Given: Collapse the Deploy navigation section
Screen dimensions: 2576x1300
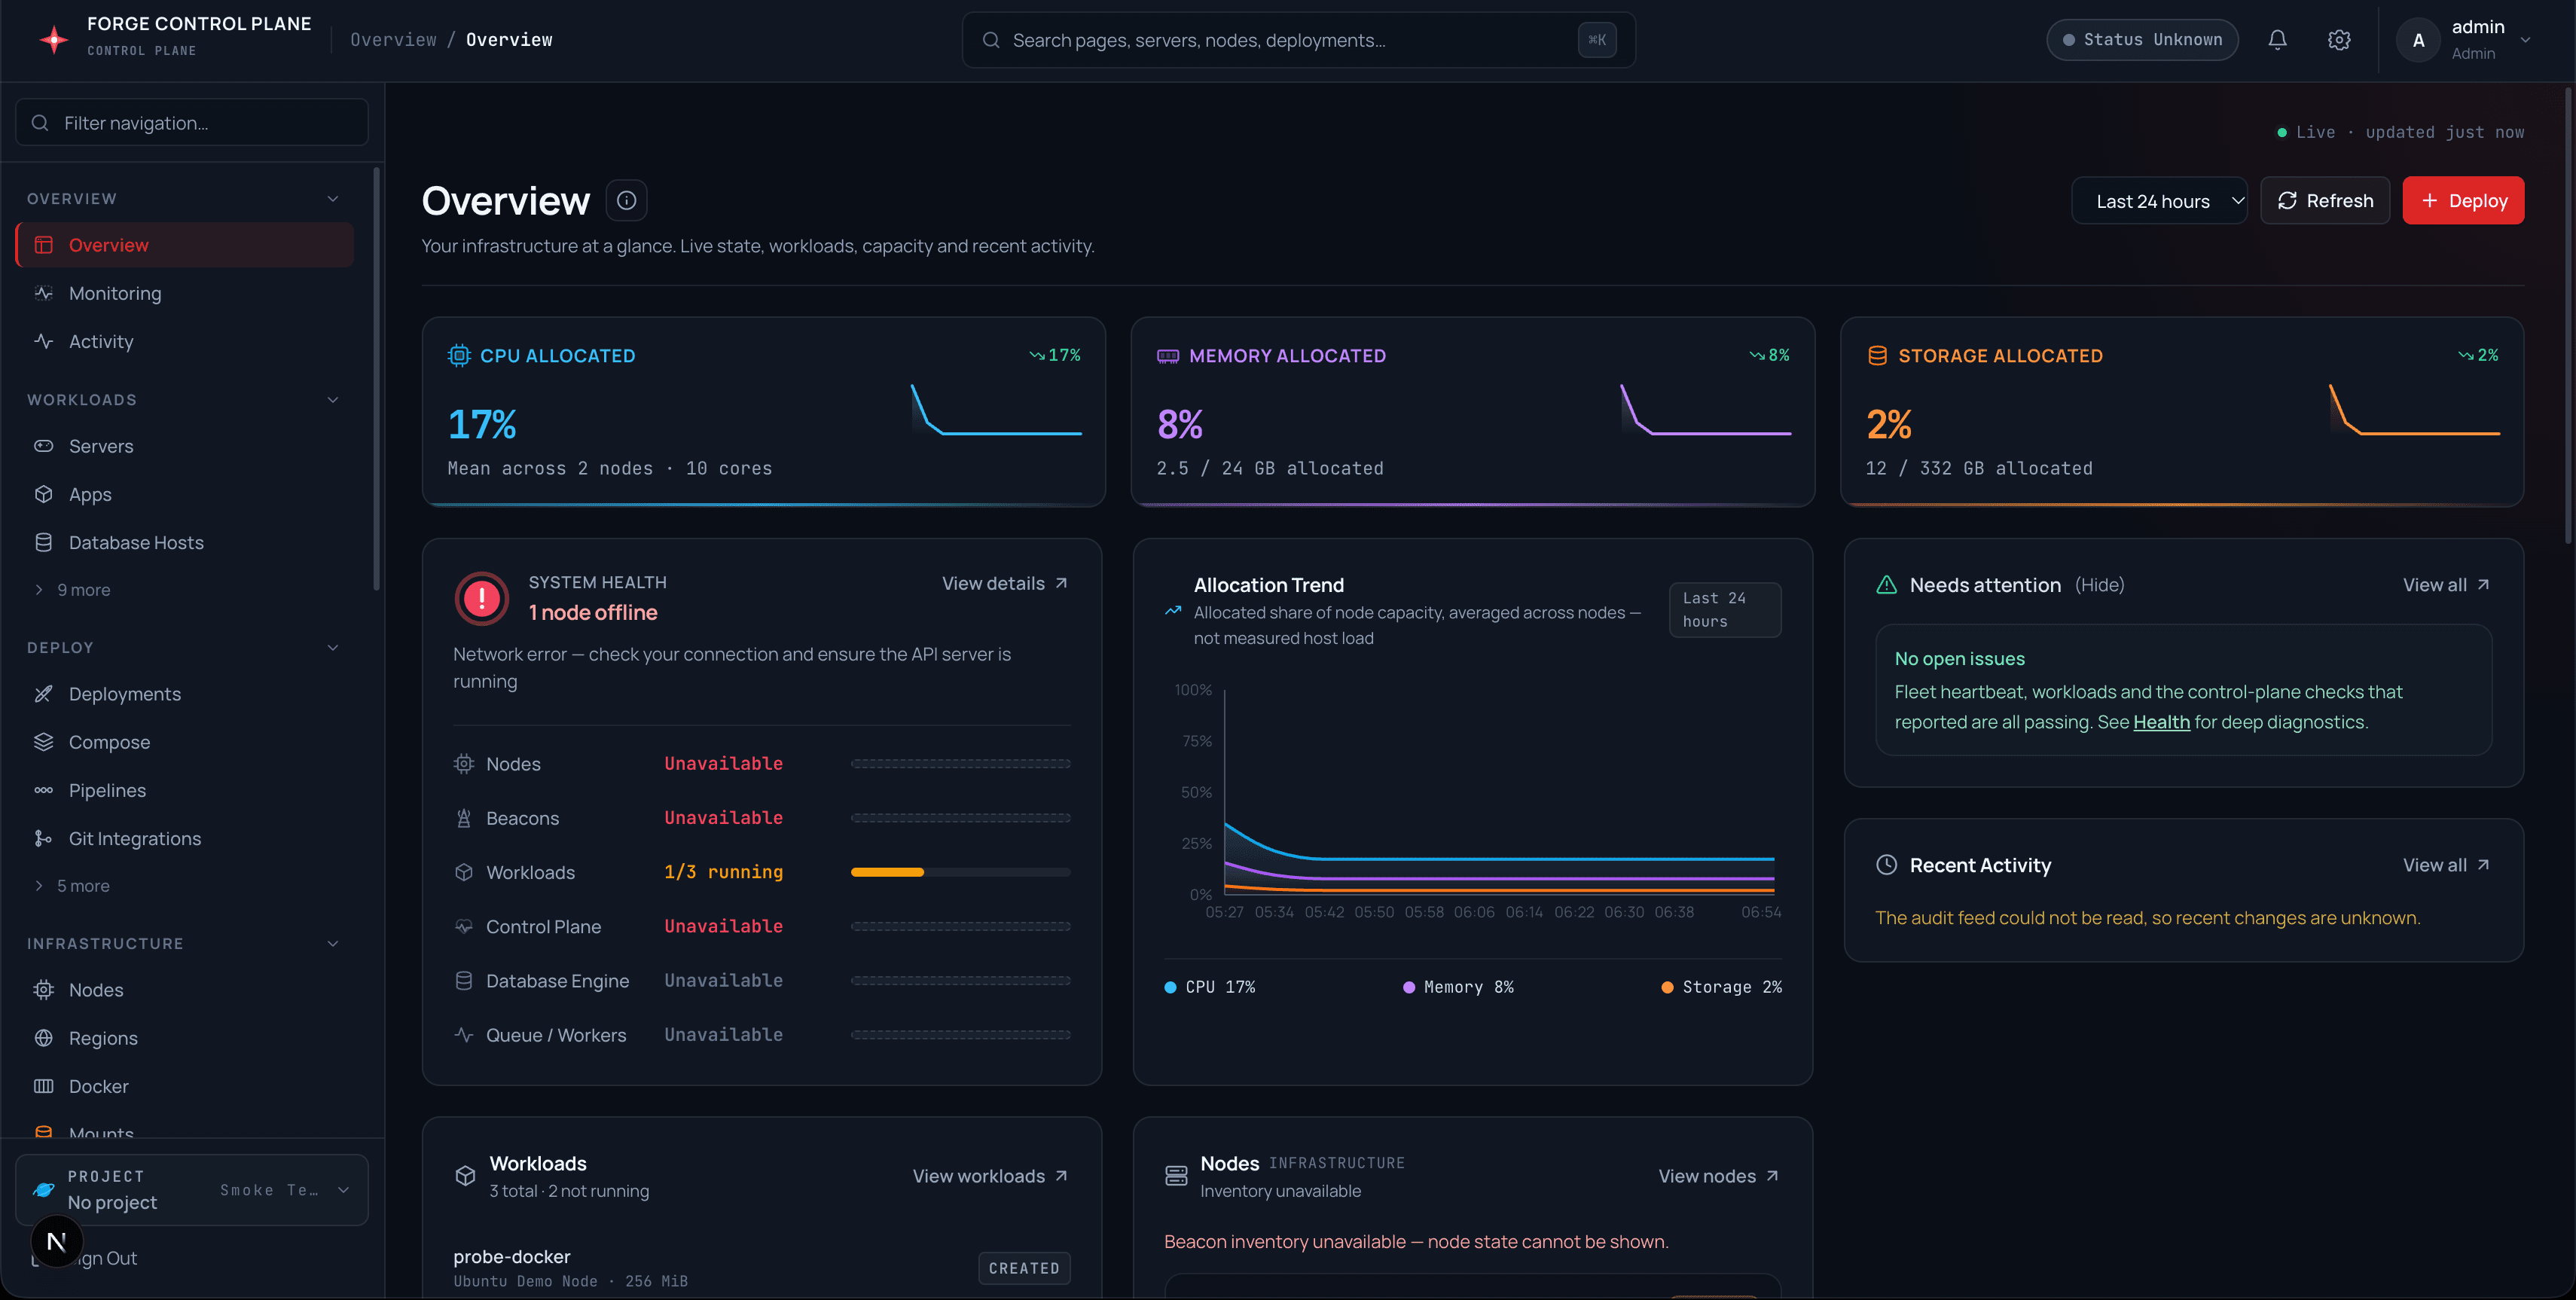Looking at the screenshot, I should point(333,648).
